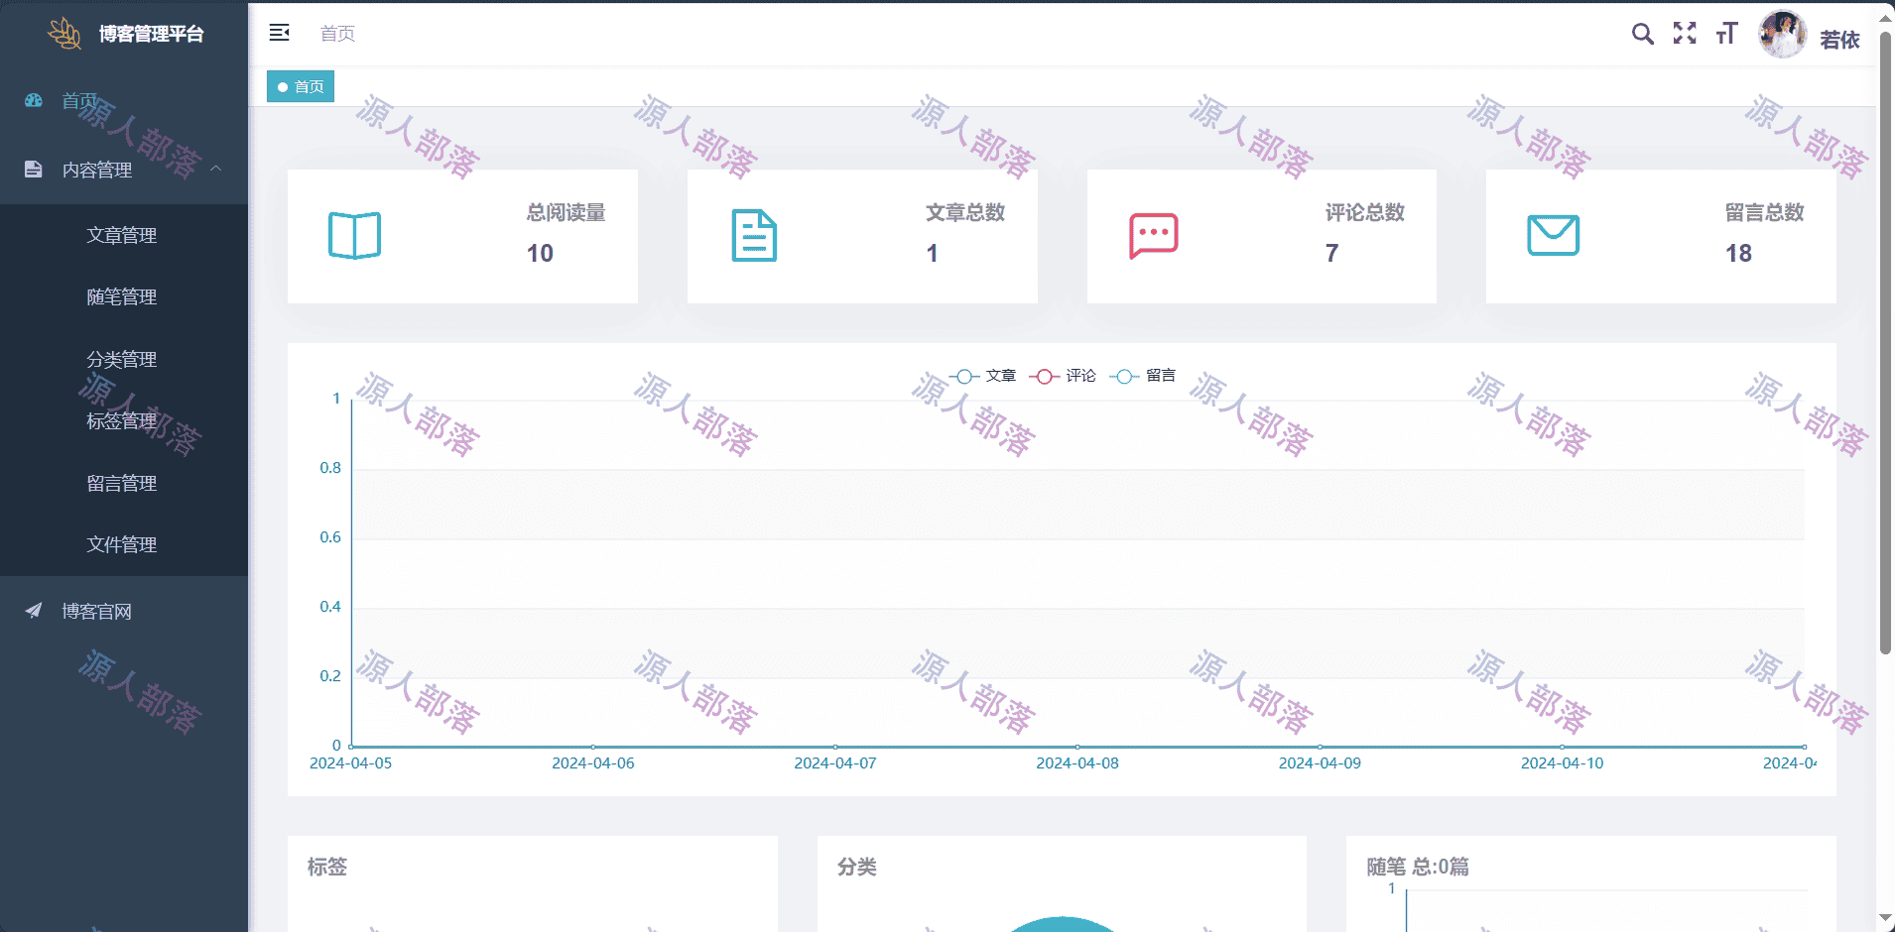
Task: Click the 评论总数 value 7
Action: (1331, 254)
